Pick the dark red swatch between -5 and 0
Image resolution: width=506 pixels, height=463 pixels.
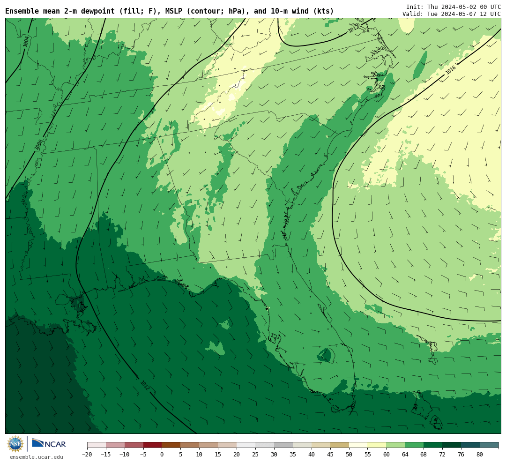pos(152,445)
